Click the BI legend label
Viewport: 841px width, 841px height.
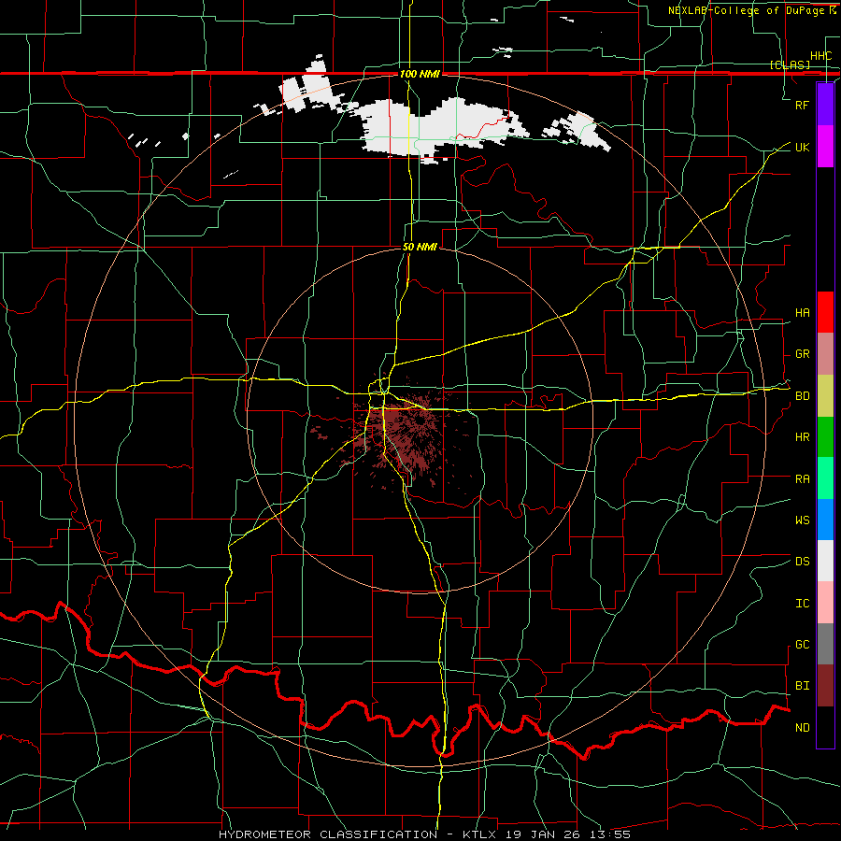click(x=802, y=686)
